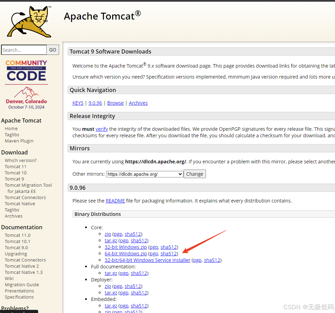Open the Community Code conference banner
335x313 pixels.
26,85
